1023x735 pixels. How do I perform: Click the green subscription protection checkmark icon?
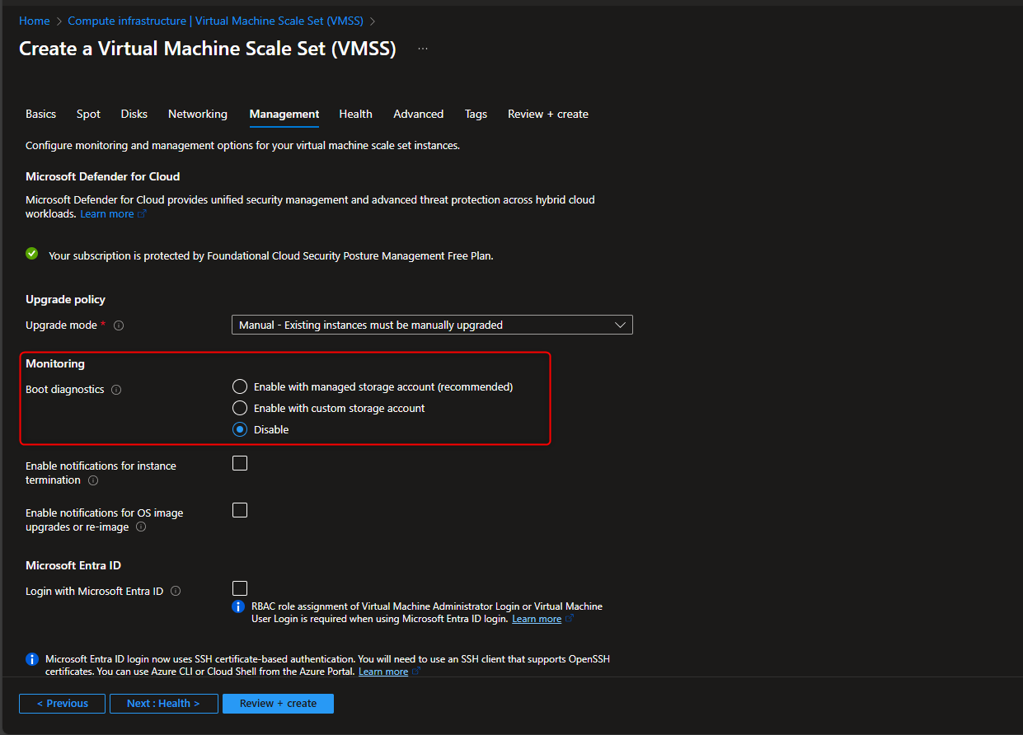(31, 254)
